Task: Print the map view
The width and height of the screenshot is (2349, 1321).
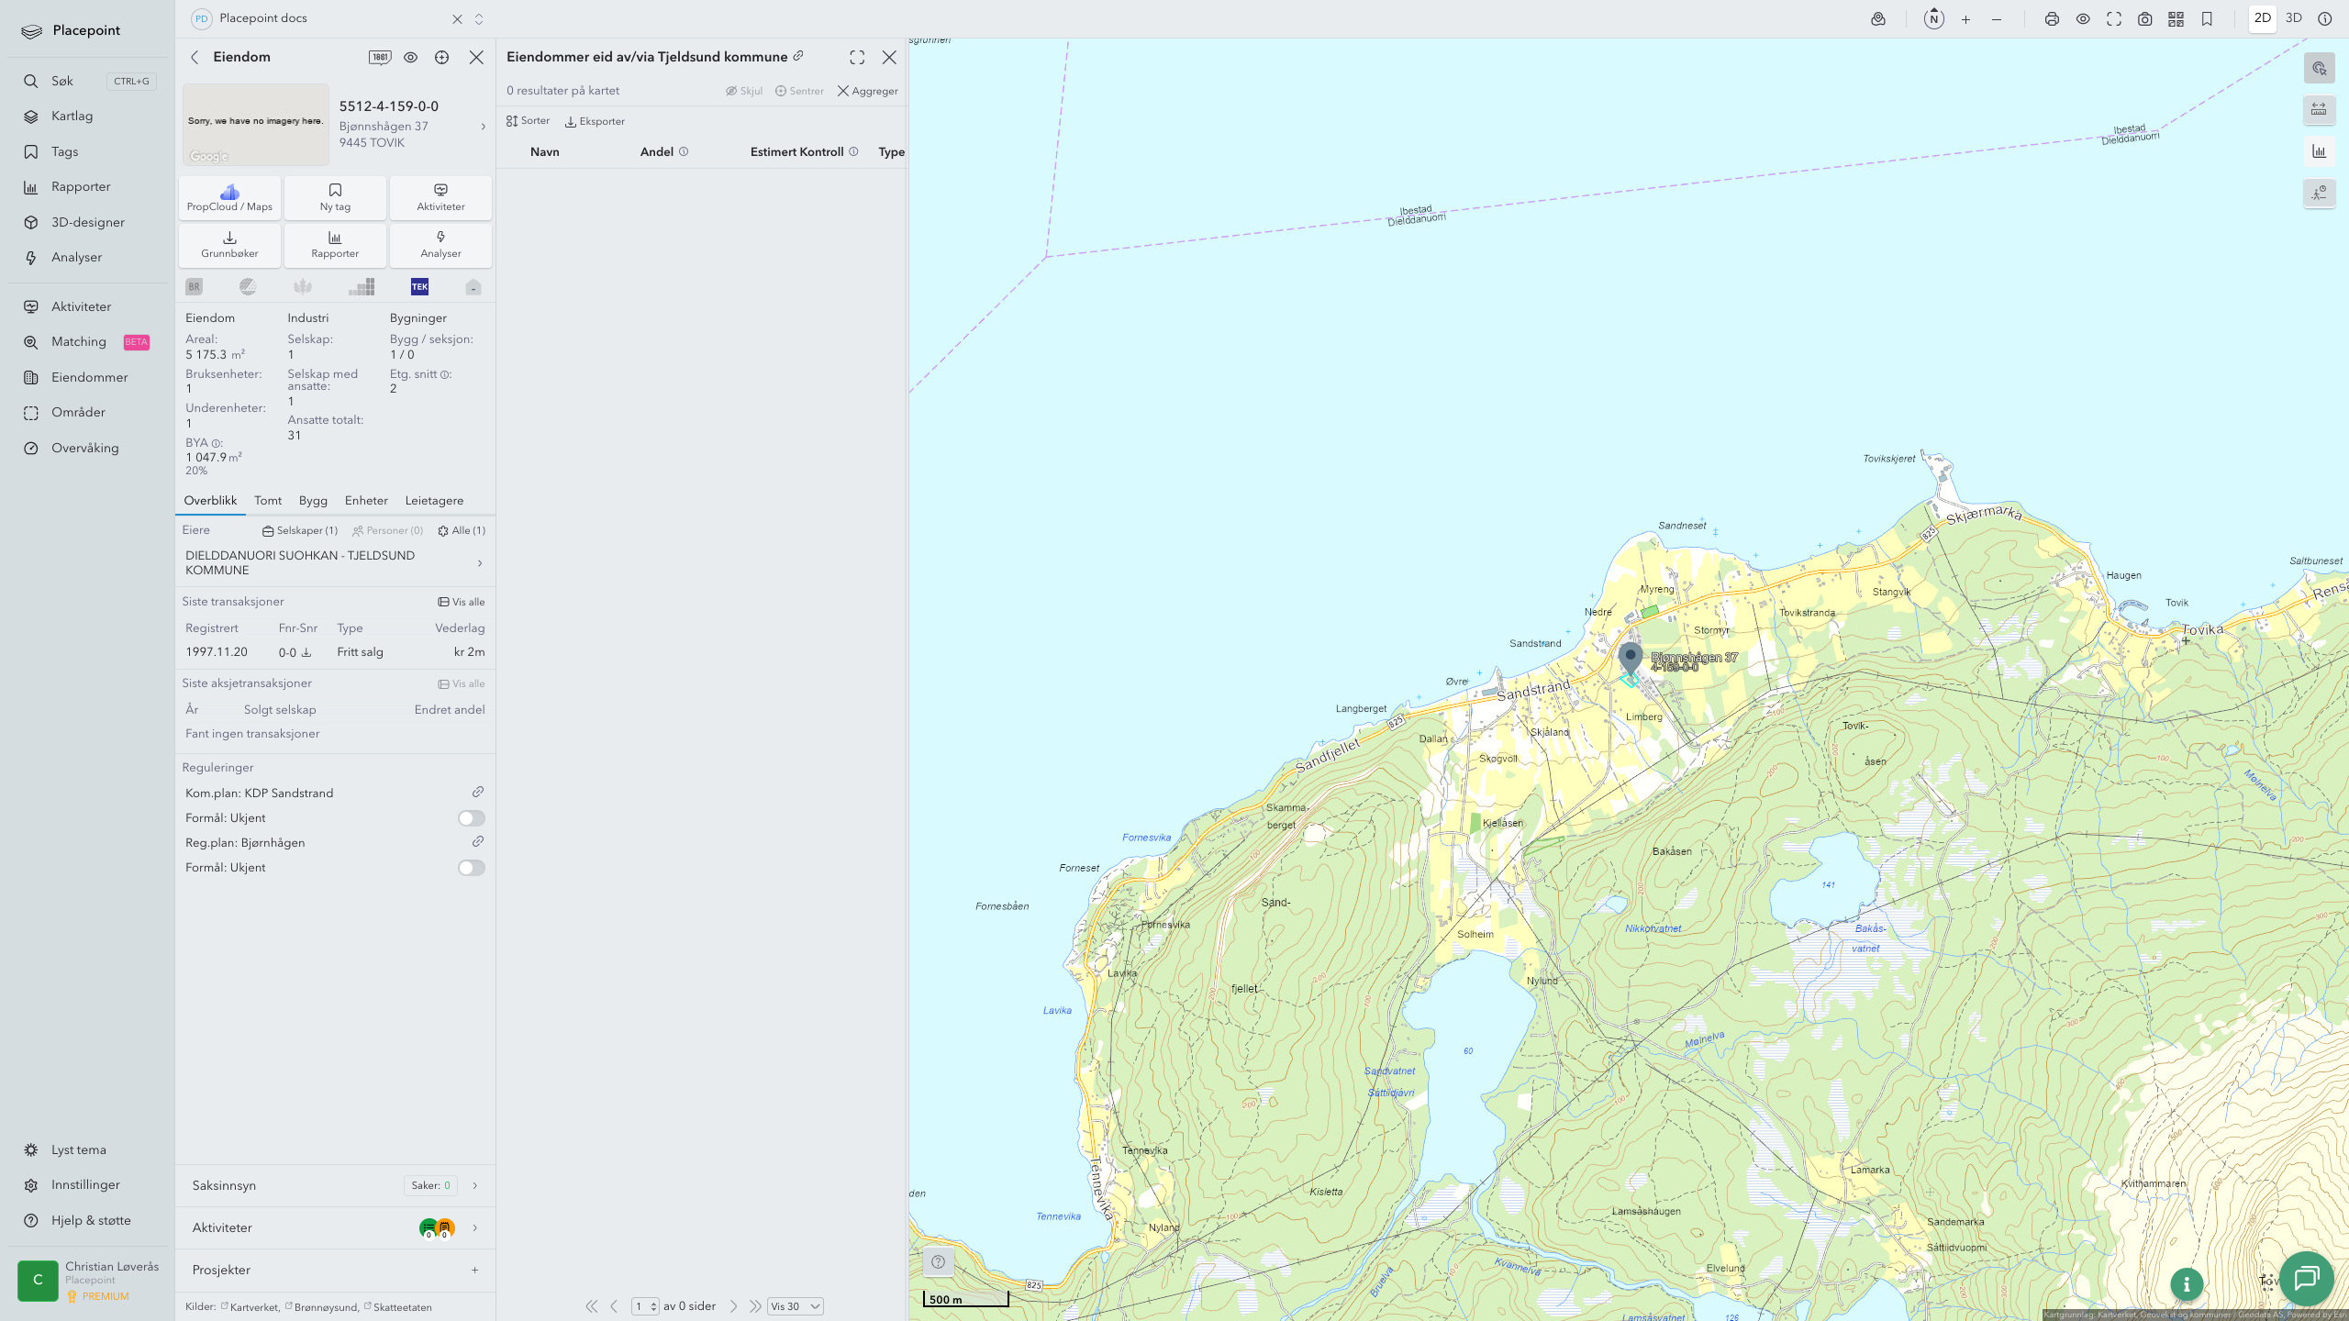Action: pyautogui.click(x=2052, y=19)
